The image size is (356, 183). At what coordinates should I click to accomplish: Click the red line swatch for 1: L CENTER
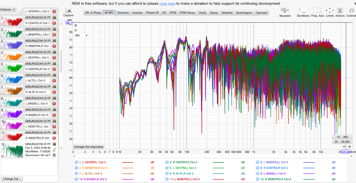point(128,162)
